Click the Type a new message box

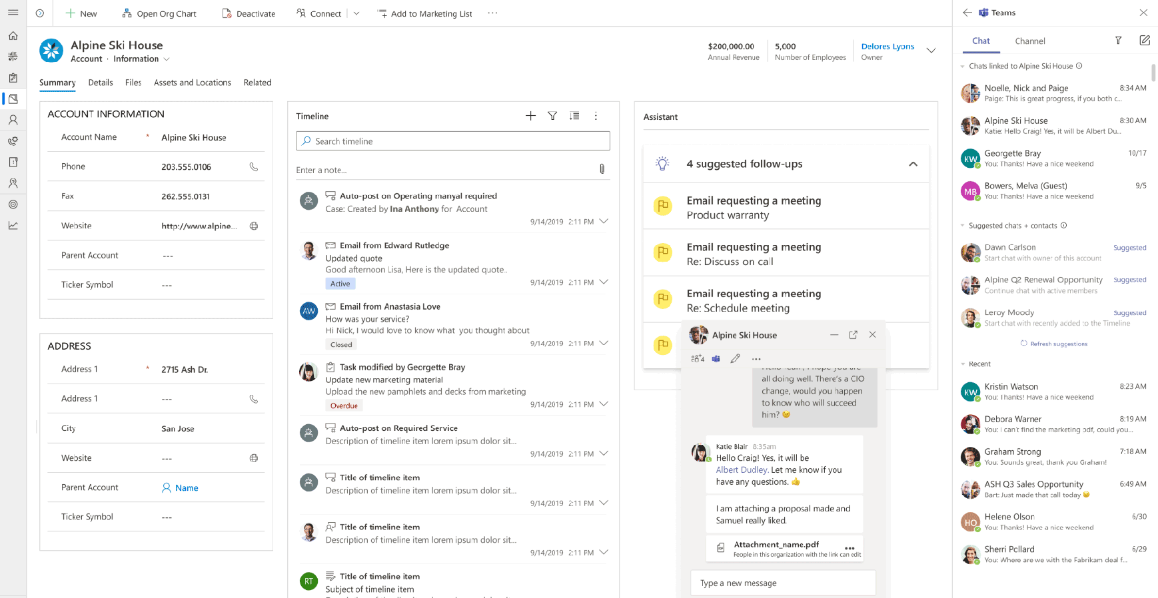(783, 583)
